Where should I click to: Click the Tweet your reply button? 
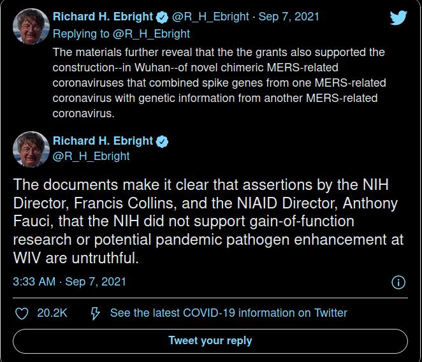210,341
